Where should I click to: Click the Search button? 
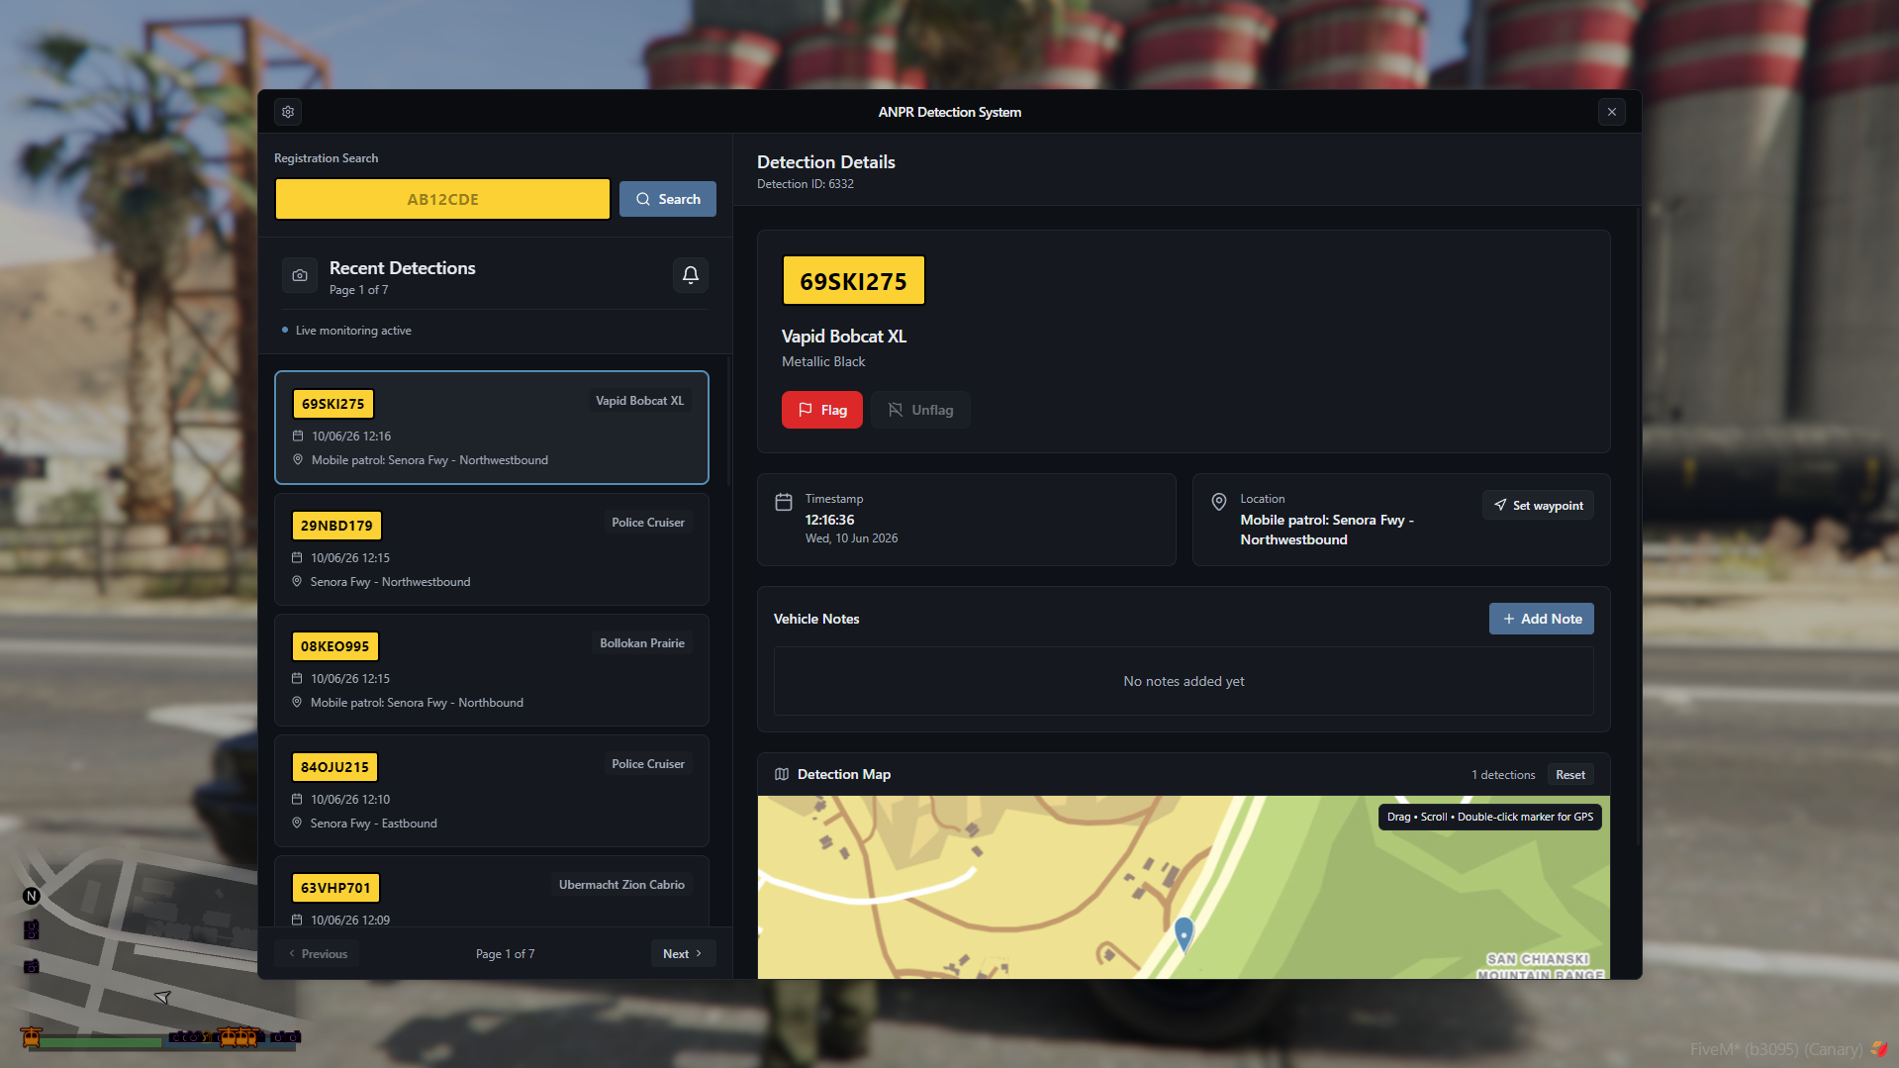tap(668, 199)
